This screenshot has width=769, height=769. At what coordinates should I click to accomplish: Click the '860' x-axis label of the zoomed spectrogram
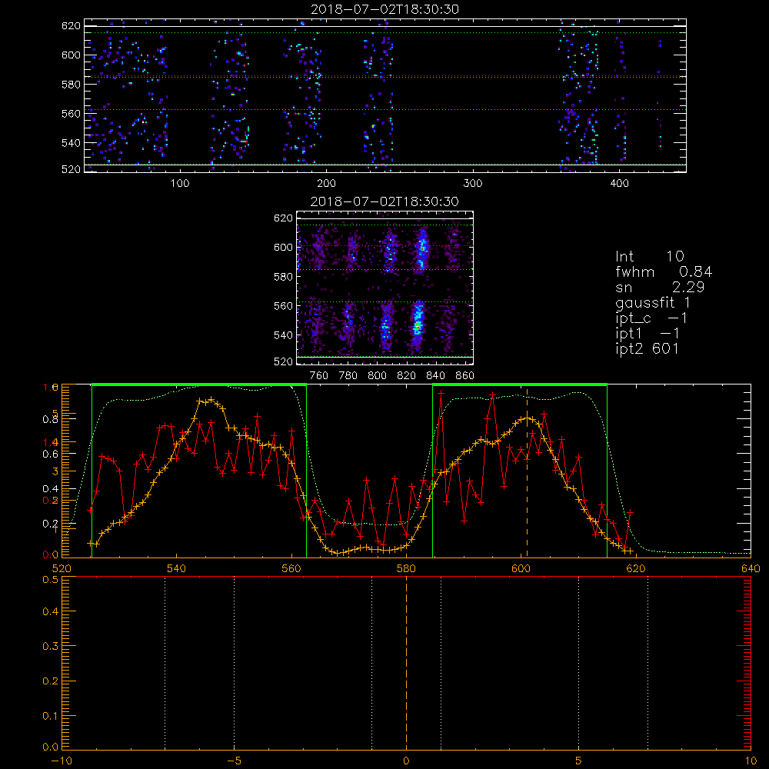pyautogui.click(x=465, y=376)
